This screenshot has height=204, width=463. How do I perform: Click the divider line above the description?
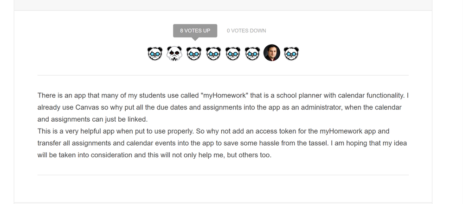click(x=223, y=75)
